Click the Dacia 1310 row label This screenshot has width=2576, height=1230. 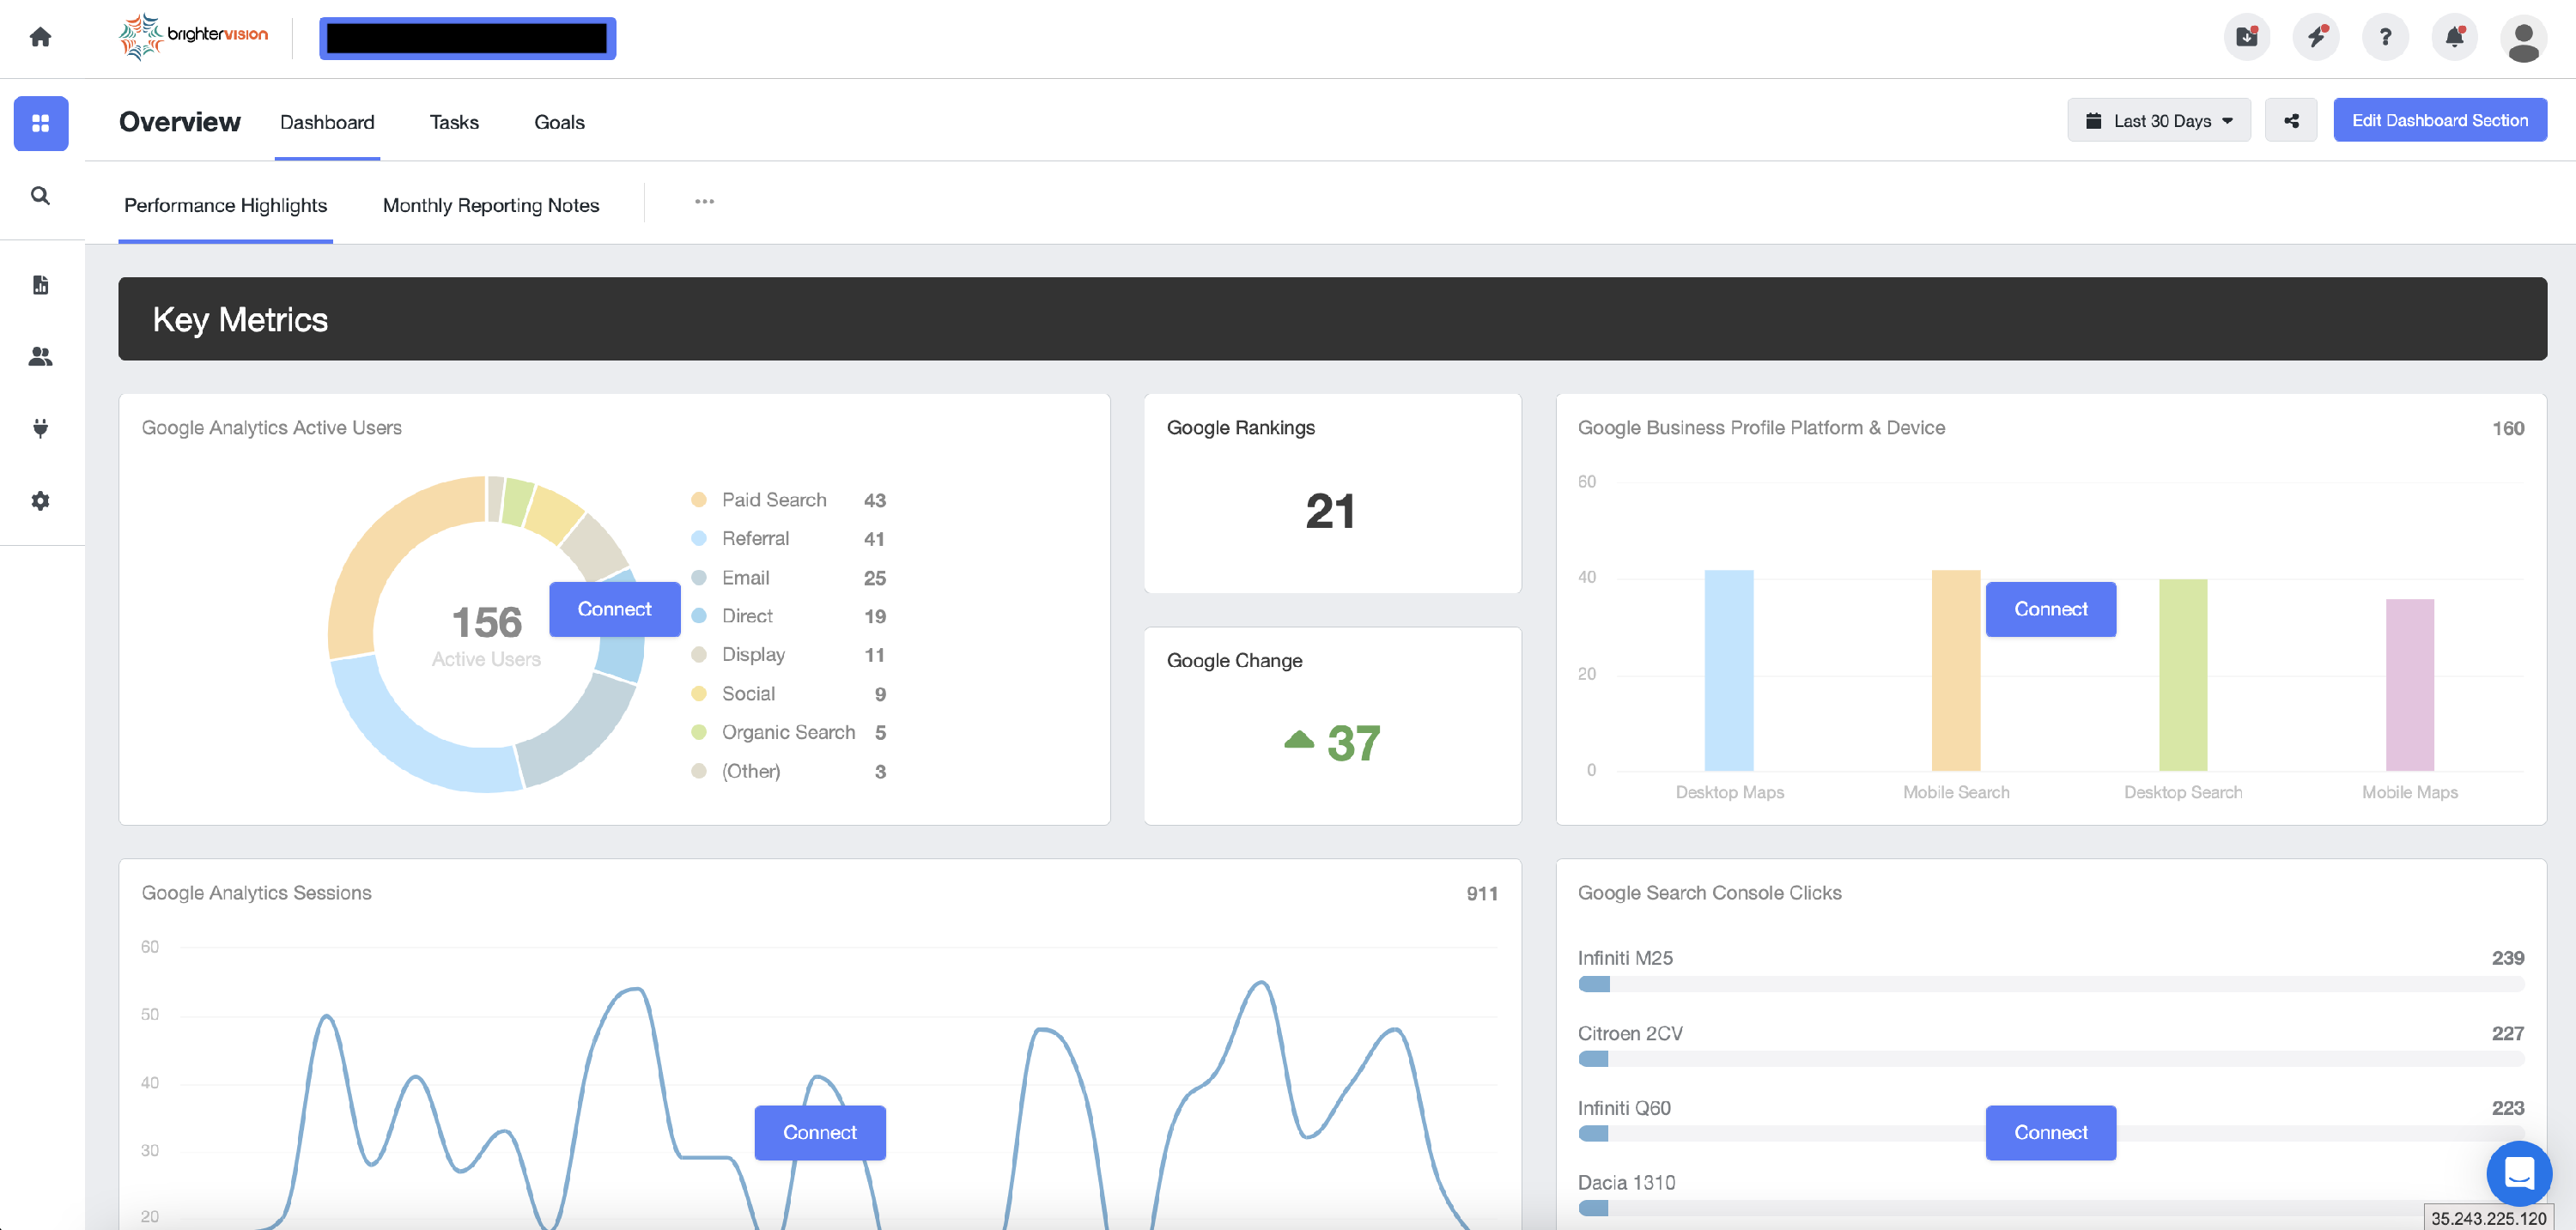(1626, 1183)
